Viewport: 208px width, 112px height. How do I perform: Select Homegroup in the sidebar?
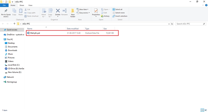click(x=10, y=82)
